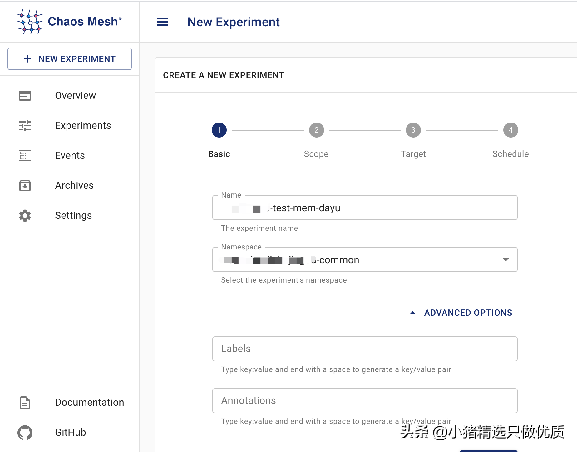Click the New Experiment page title
This screenshot has width=577, height=452.
(234, 22)
